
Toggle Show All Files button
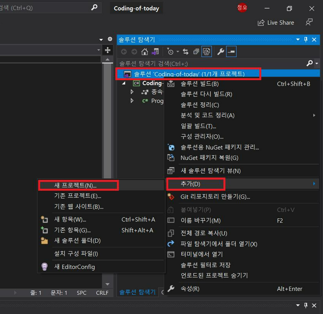[206, 52]
